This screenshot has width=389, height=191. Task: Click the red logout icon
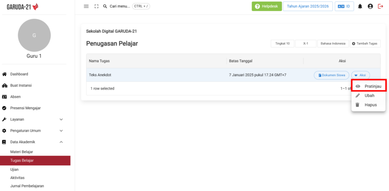point(381,6)
